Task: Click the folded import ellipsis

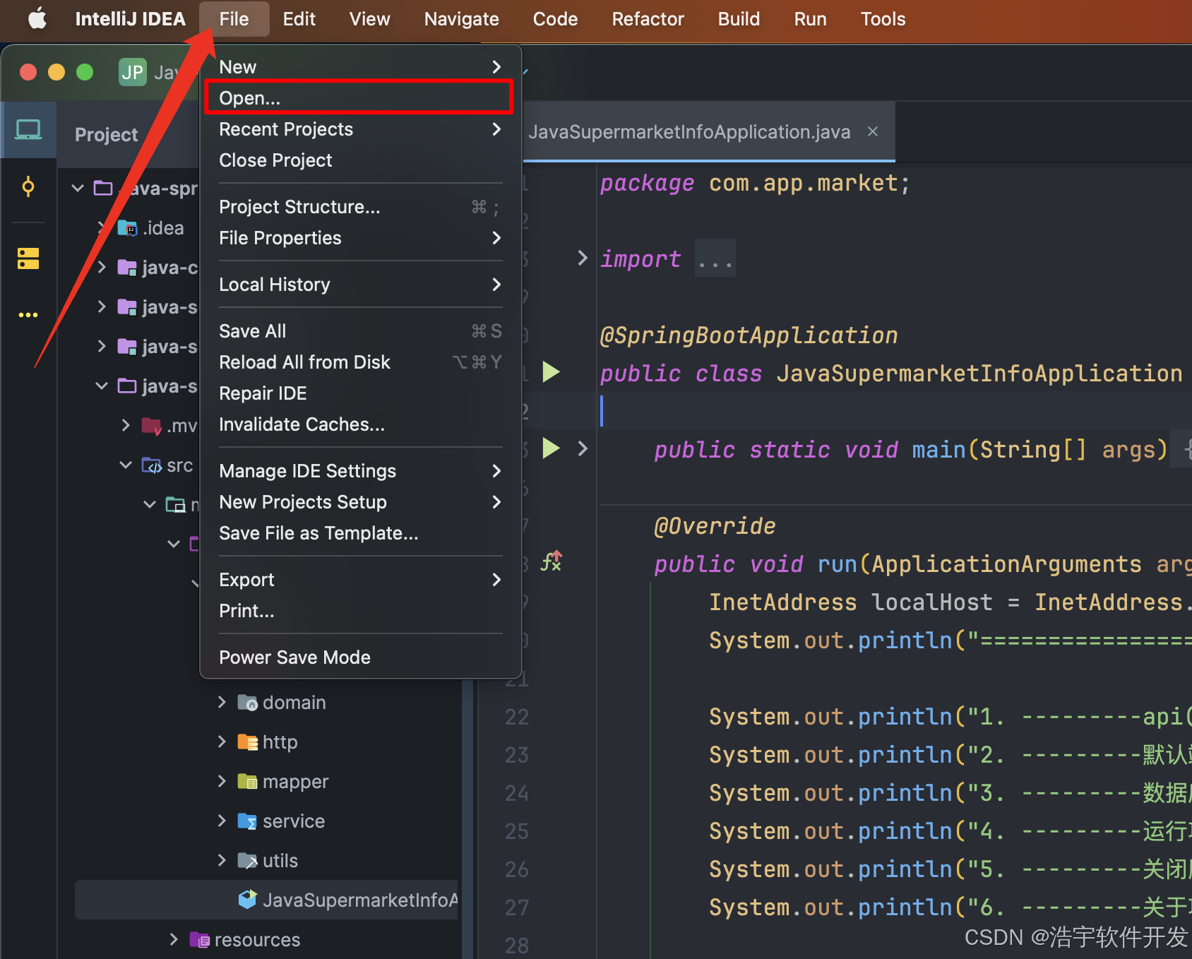Action: (715, 258)
